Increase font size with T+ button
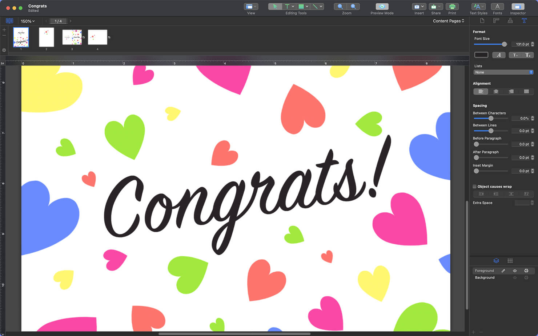The width and height of the screenshot is (538, 336). [527, 55]
